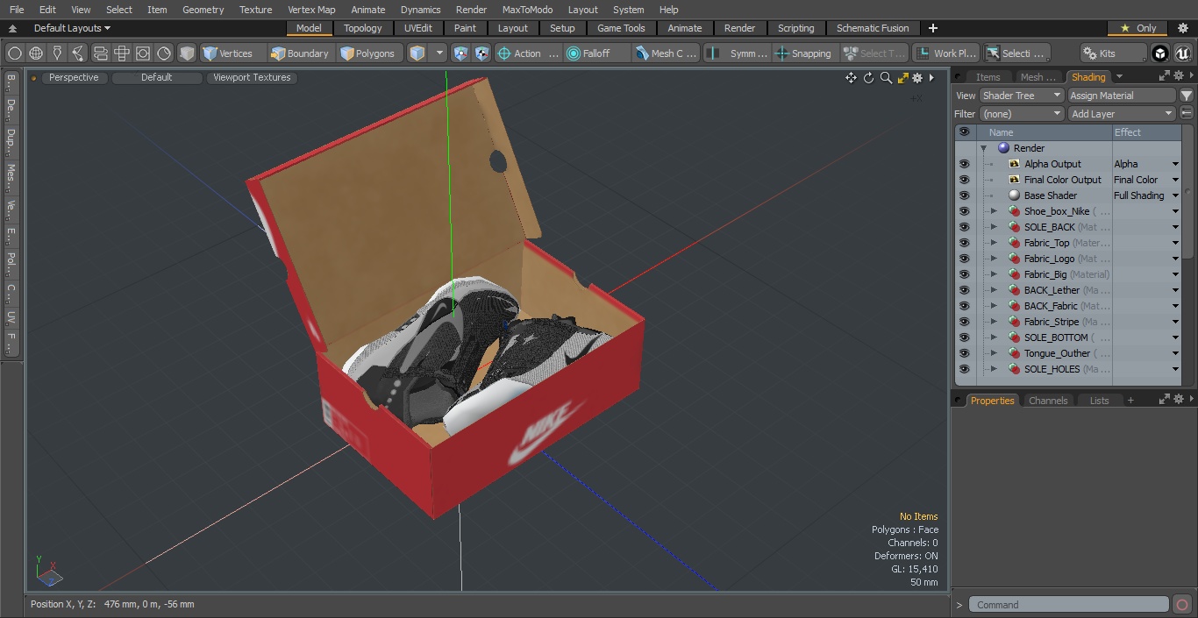The height and width of the screenshot is (618, 1198).
Task: Click the Command input field
Action: pyautogui.click(x=1069, y=605)
